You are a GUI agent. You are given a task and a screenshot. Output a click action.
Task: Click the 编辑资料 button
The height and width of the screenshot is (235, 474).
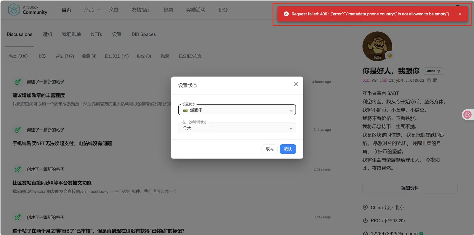click(x=410, y=188)
